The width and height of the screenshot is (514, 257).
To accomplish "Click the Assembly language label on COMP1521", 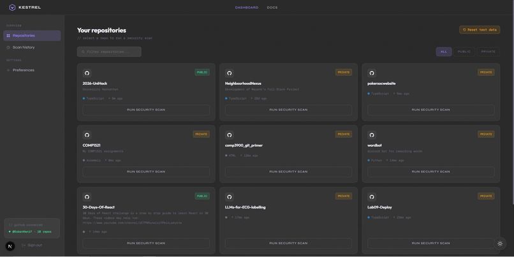I will point(93,161).
